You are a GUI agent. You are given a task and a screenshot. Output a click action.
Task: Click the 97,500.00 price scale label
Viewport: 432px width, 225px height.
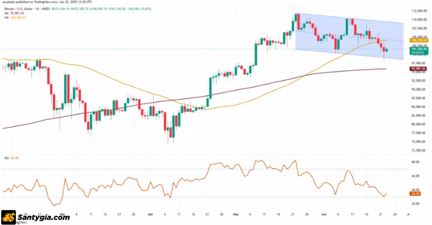coord(419,63)
